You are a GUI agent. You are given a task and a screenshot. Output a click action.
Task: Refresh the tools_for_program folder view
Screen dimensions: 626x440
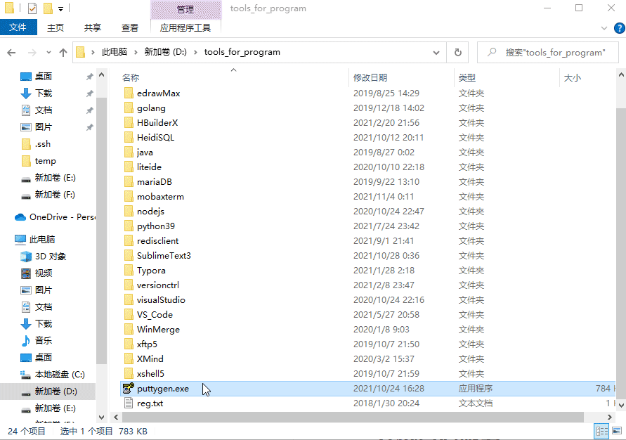pos(458,52)
